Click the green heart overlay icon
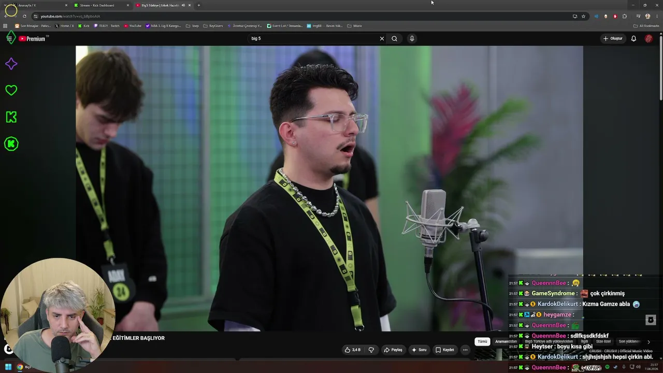Image resolution: width=663 pixels, height=373 pixels. click(11, 90)
